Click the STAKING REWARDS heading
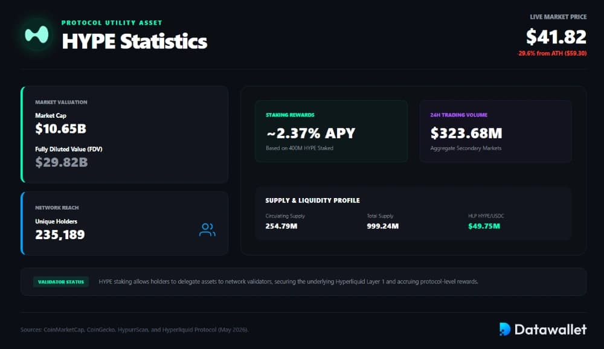Screen dimensions: 604x349 [290, 115]
